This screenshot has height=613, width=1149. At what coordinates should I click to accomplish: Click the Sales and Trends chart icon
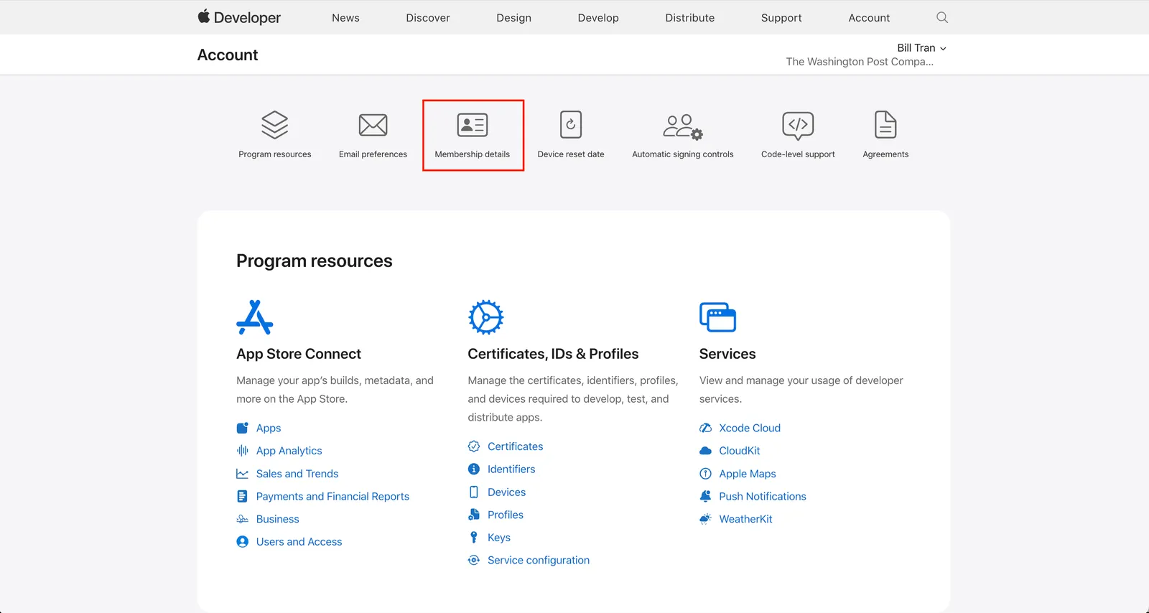pos(243,474)
